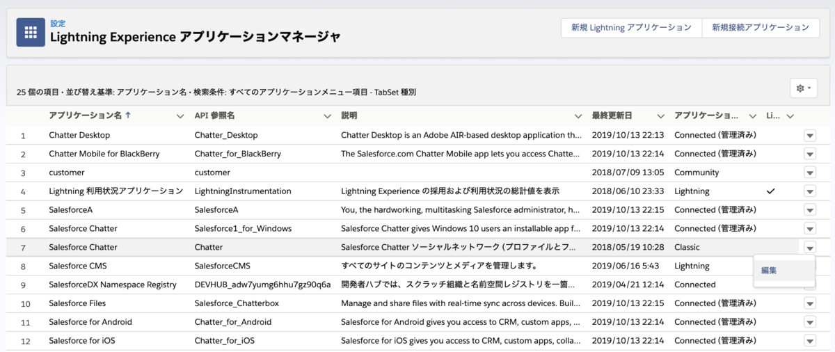This screenshot has width=835, height=352.
Task: Click the 'LightningInstrumentation' API name cell
Action: tap(243, 191)
